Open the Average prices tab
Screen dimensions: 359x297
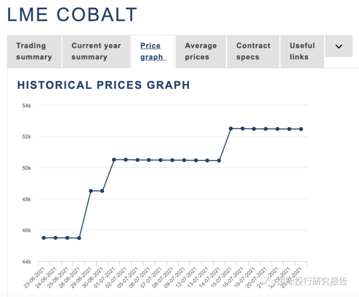coord(201,51)
